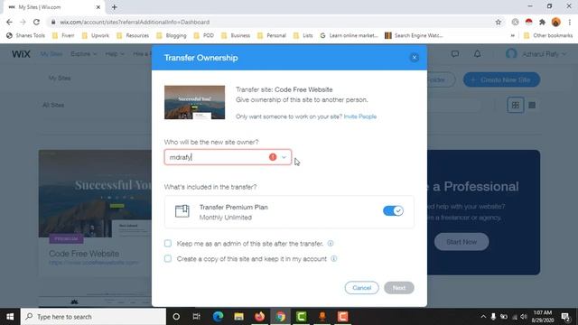Open Learn online marketing bookmark
The width and height of the screenshot is (578, 325).
(x=350, y=35)
